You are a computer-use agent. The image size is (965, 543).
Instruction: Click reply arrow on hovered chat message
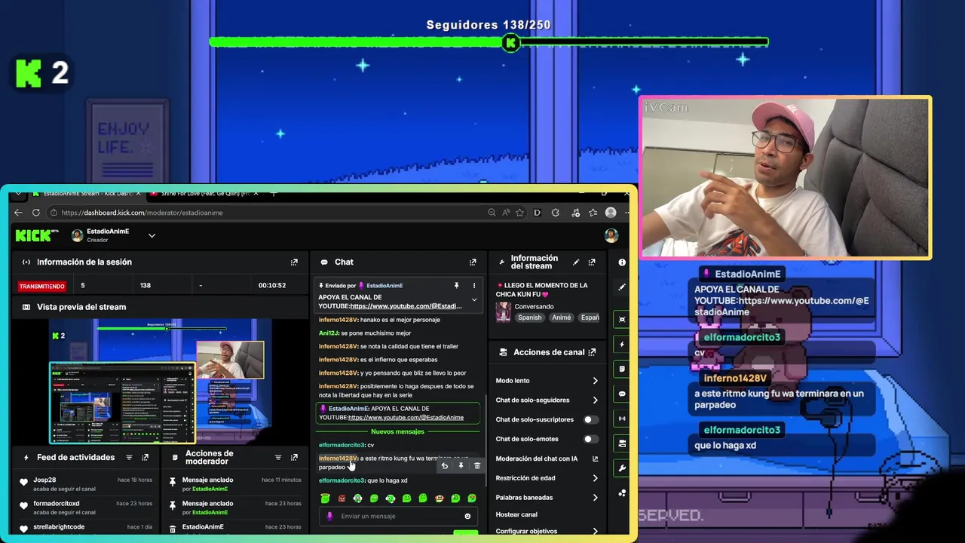(444, 466)
